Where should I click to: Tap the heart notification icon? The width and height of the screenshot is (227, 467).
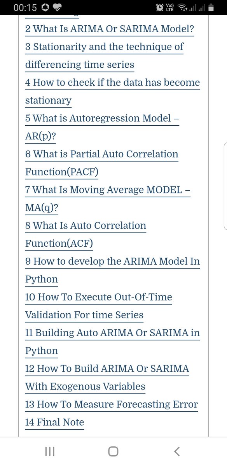point(57,7)
